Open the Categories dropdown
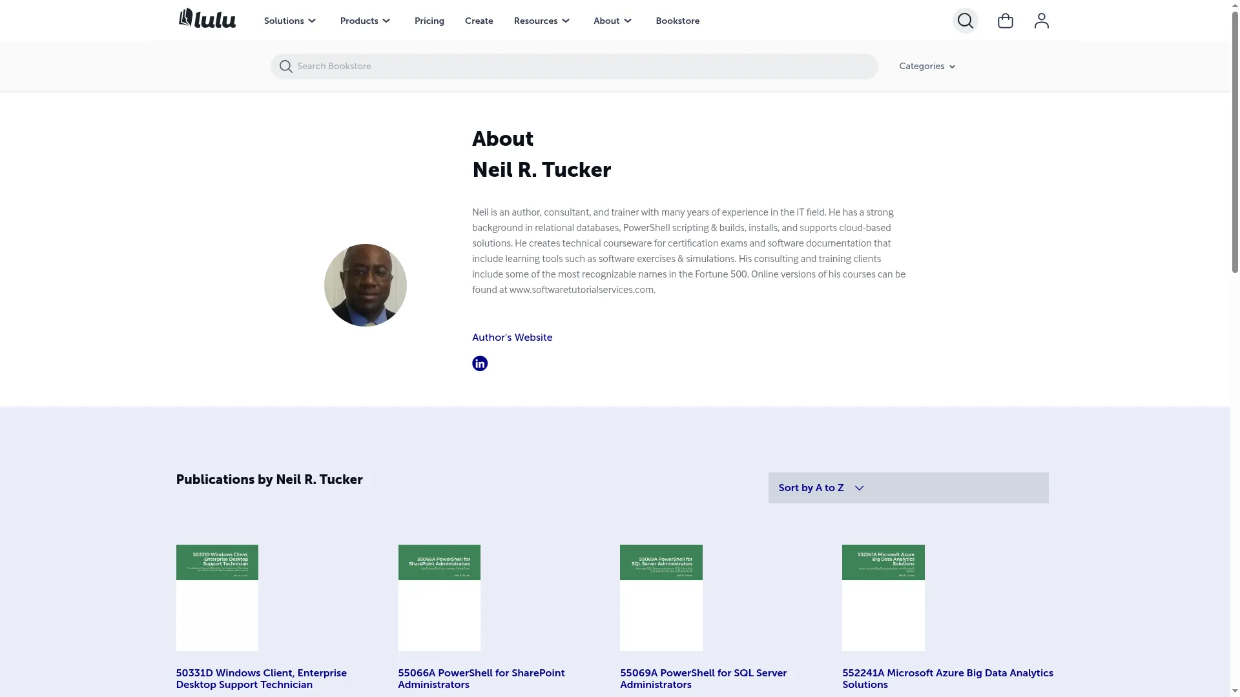 (927, 66)
